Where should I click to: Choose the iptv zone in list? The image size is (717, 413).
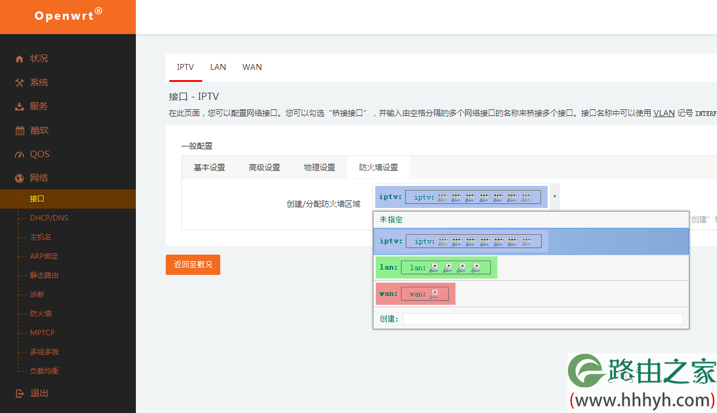click(x=531, y=241)
